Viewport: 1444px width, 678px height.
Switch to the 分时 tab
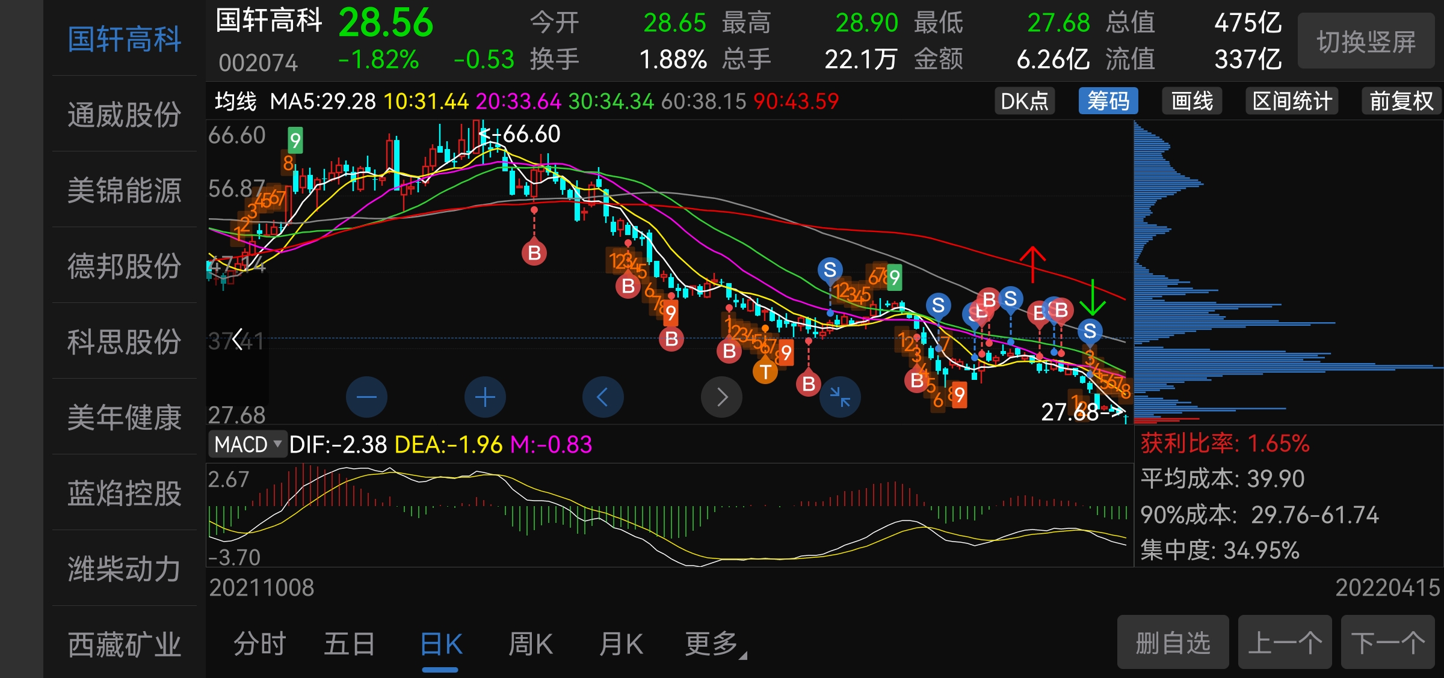(x=259, y=644)
